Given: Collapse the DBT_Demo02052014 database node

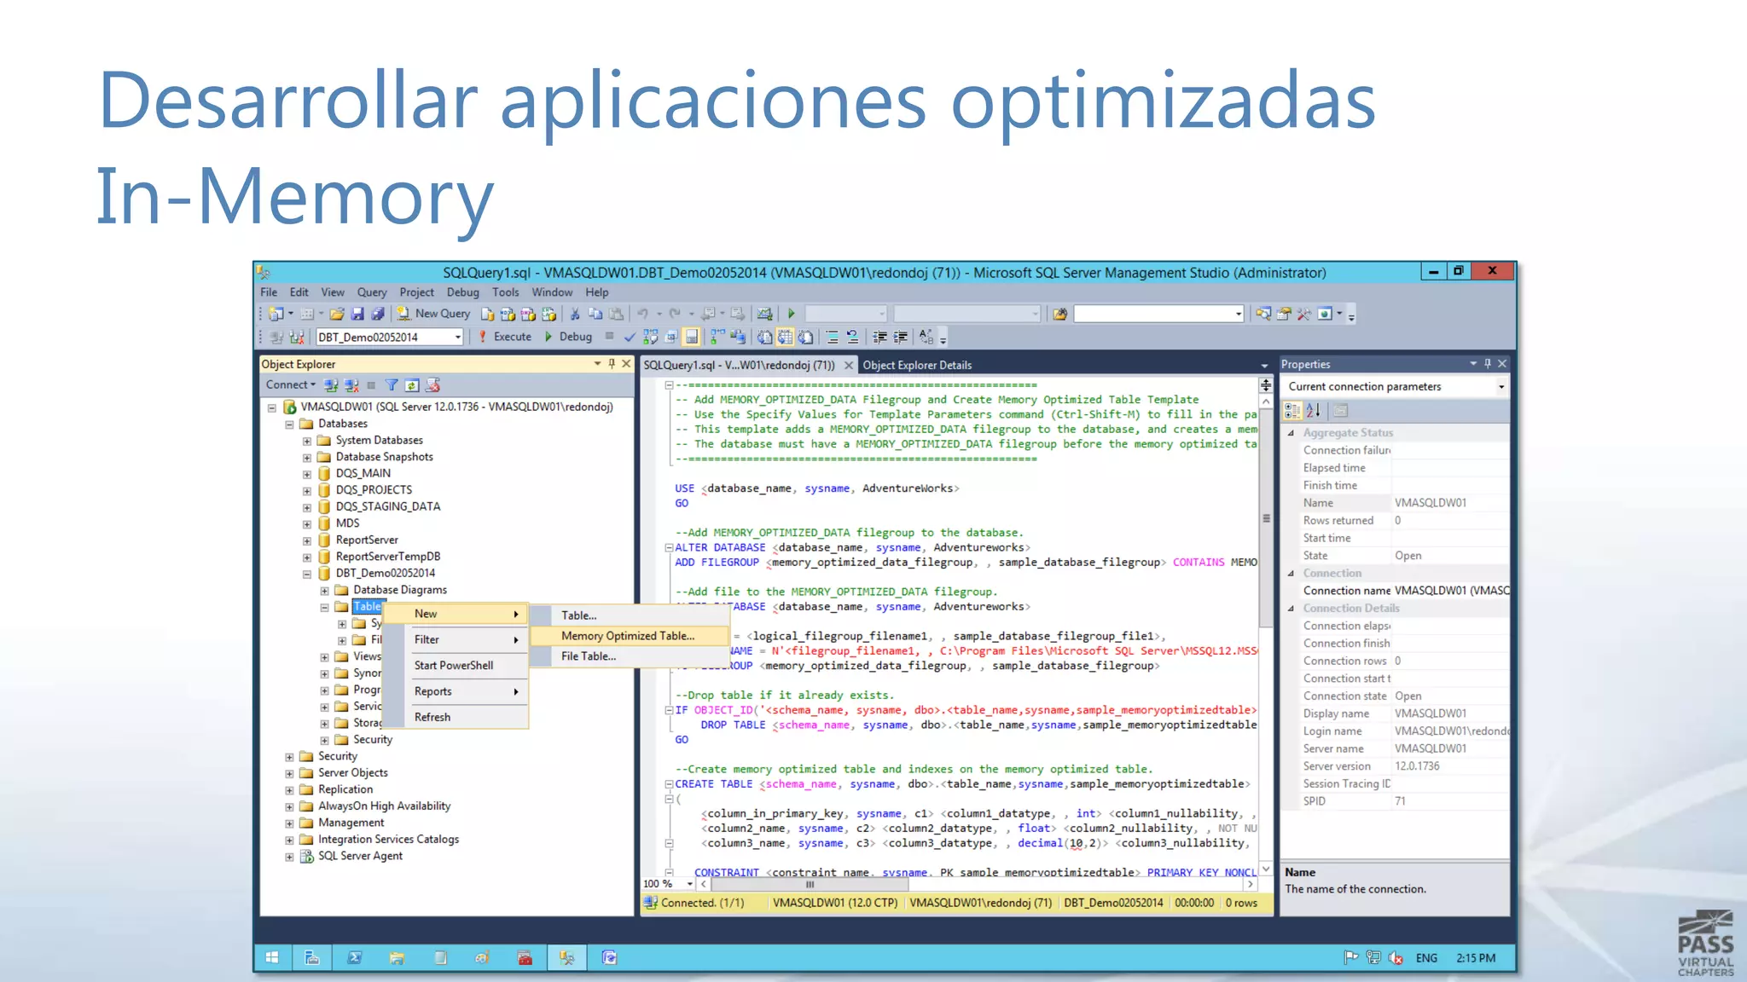Looking at the screenshot, I should [307, 574].
